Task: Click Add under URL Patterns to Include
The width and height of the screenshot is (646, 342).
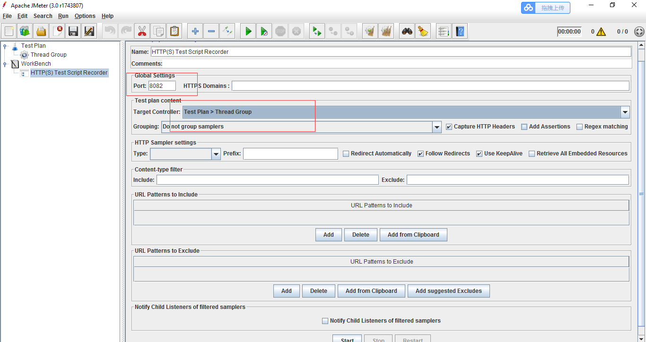Action: (x=329, y=235)
